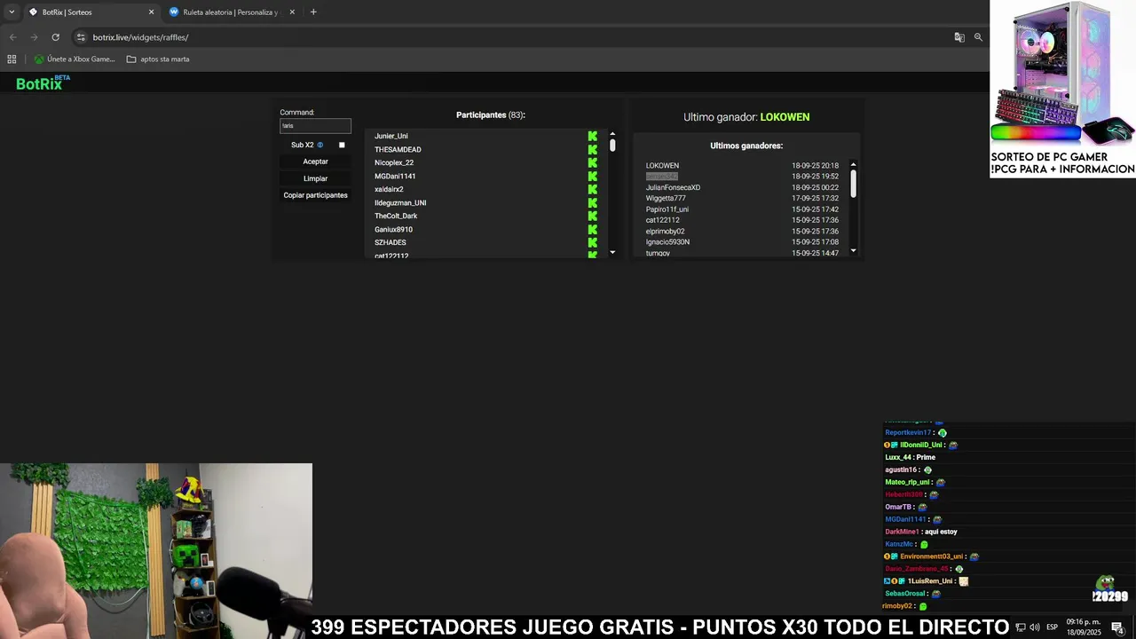Click winner JulianFonsecaXD row

(742, 187)
